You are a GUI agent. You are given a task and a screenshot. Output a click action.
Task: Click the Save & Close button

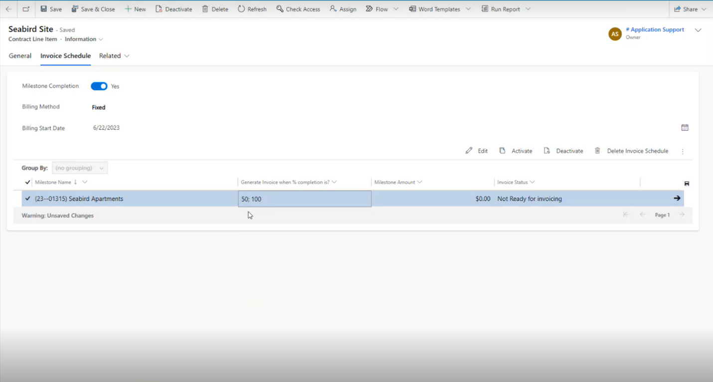click(93, 9)
